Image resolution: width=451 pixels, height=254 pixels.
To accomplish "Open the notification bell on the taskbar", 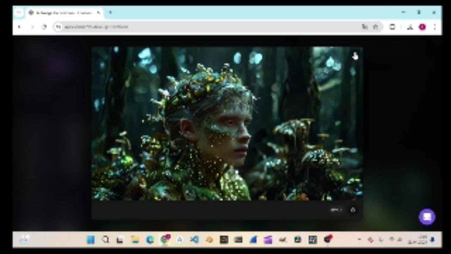I will click(x=433, y=240).
